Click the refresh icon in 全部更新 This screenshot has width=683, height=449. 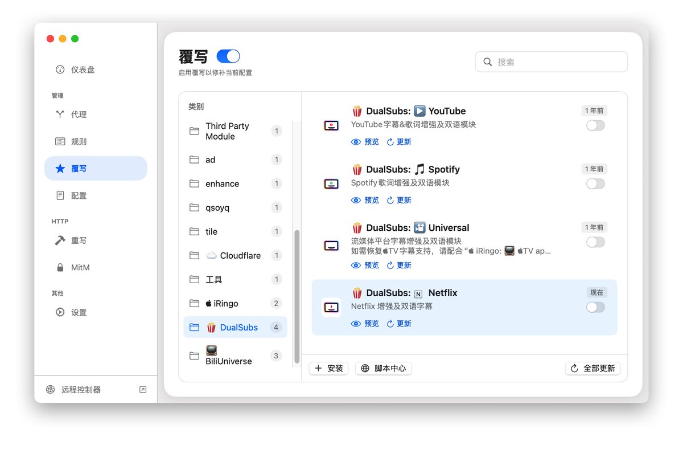coord(574,368)
